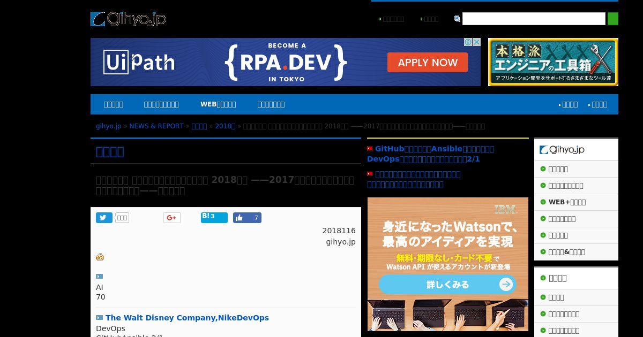The height and width of the screenshot is (337, 643).
Task: Click the bookmark count 3 on the Hatena button
Action: [x=213, y=217]
